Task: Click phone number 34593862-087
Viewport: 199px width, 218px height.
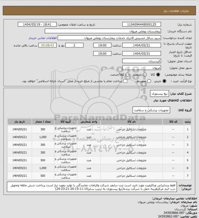Action: click(x=168, y=216)
